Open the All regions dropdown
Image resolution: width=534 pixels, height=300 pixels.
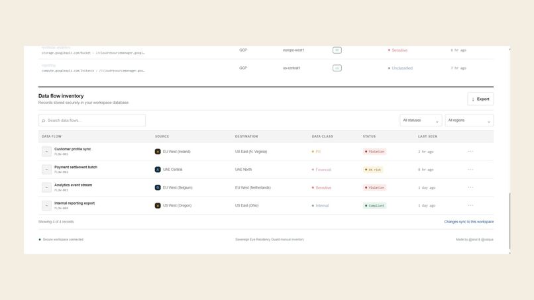coord(469,121)
